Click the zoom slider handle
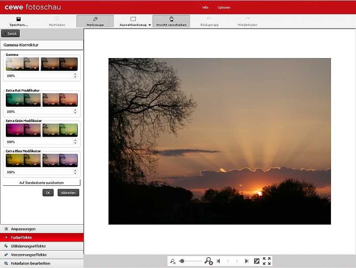This screenshot has width=356, height=268. pos(182,261)
